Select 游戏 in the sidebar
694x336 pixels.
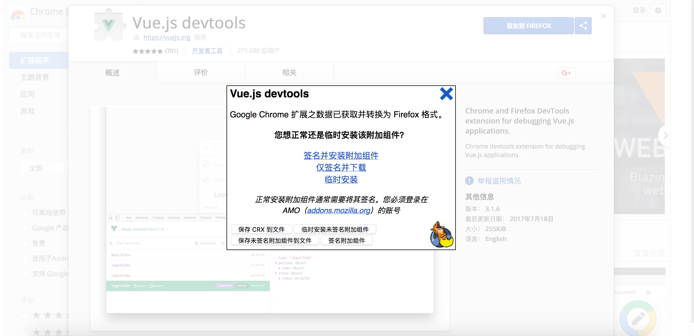click(28, 111)
